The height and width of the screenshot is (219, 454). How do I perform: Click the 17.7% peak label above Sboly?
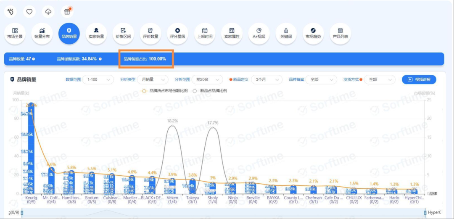[x=213, y=123]
